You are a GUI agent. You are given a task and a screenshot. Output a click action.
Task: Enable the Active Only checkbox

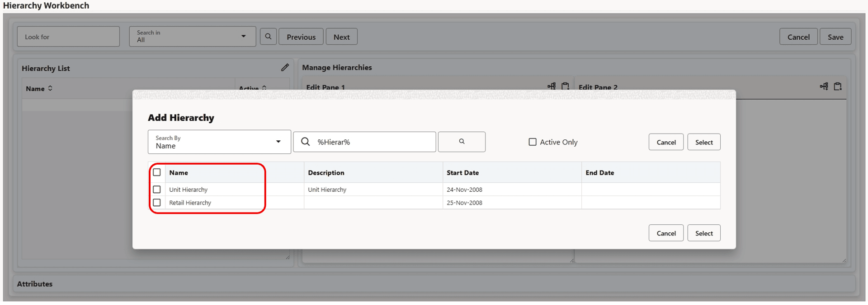pyautogui.click(x=533, y=142)
